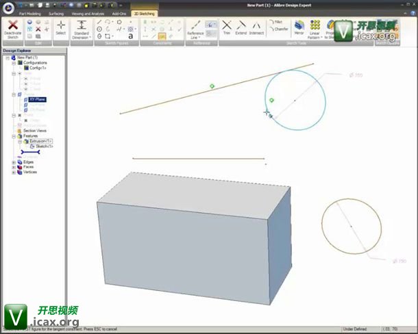The height and width of the screenshot is (334, 418).
Task: Collapse the New Part (1) tree node
Action: [x=8, y=57]
